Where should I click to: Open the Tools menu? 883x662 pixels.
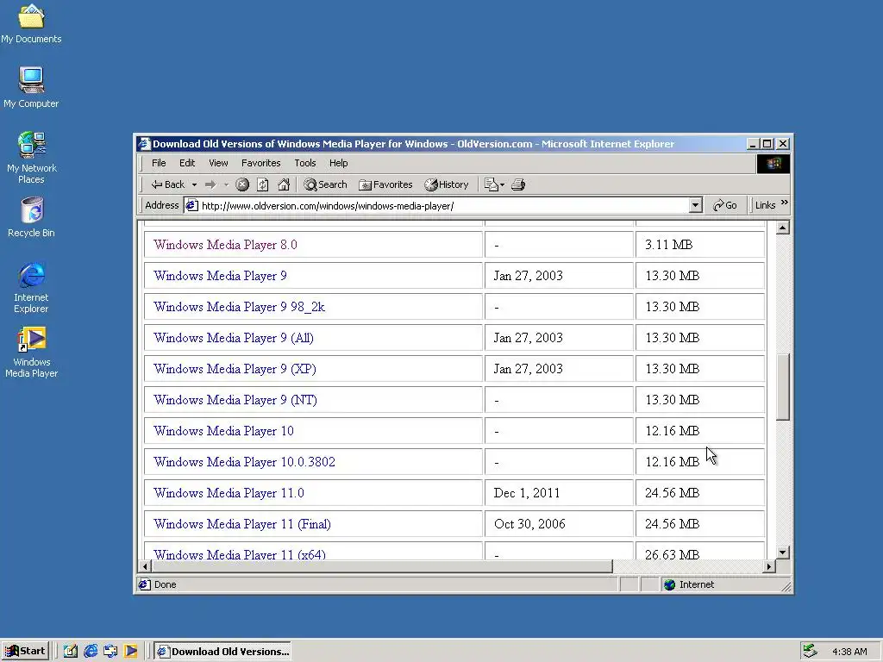tap(304, 163)
